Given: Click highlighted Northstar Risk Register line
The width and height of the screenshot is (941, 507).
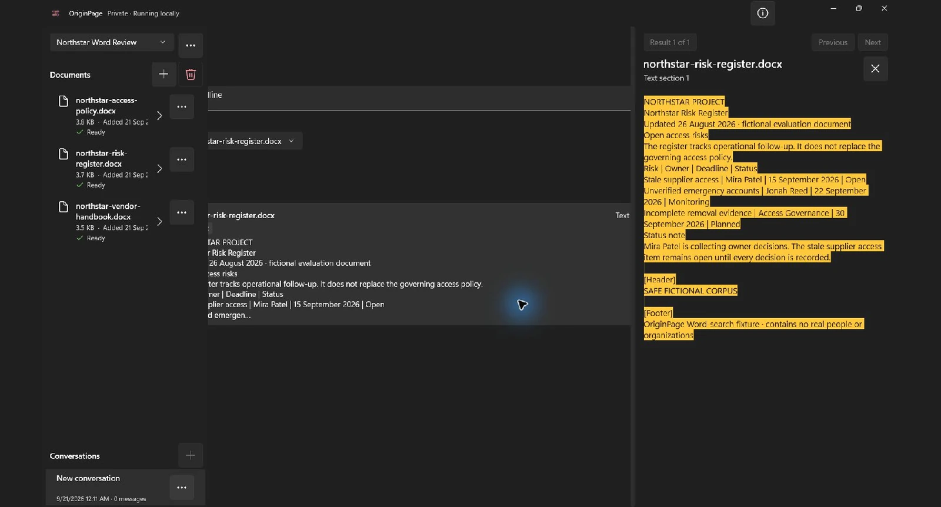Looking at the screenshot, I should 686,113.
